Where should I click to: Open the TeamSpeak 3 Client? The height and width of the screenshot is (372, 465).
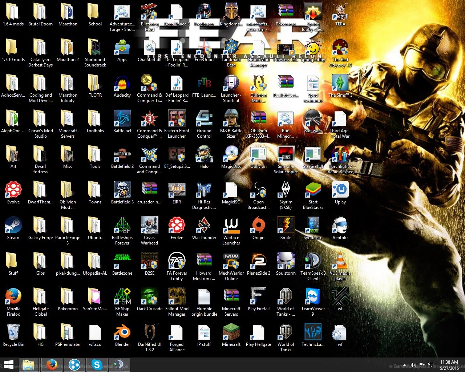point(313,261)
